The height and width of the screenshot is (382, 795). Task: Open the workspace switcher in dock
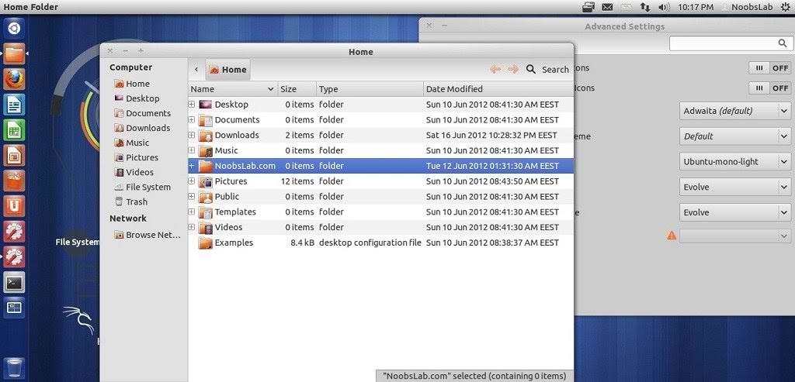coord(14,308)
